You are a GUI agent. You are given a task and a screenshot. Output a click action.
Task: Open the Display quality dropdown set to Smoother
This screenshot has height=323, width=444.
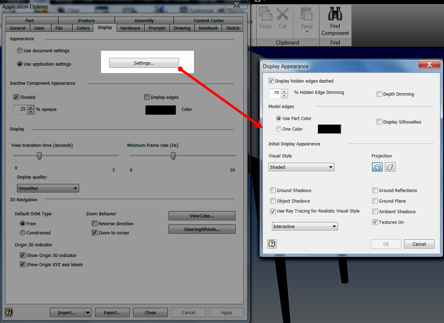coord(48,188)
